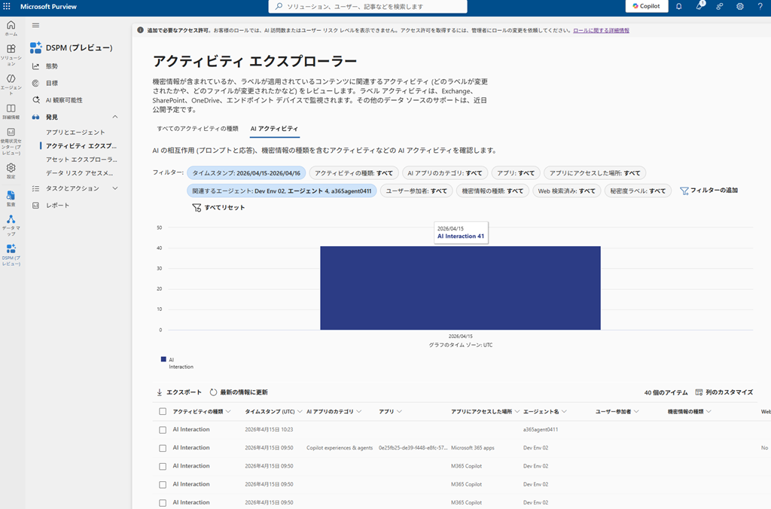Select the AI アクティビティ tab

click(x=274, y=129)
